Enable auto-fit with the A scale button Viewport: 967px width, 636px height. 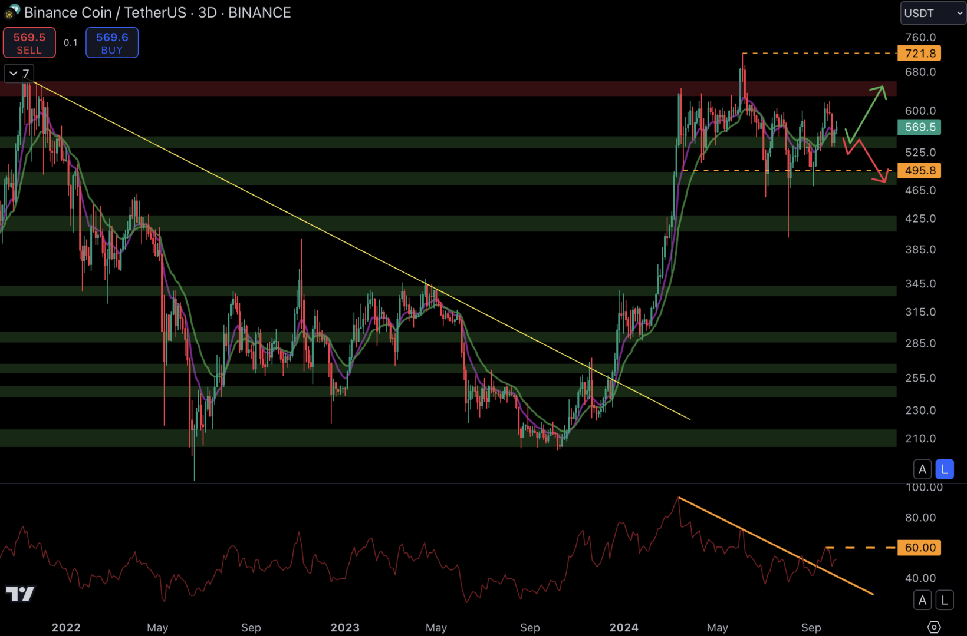point(923,469)
